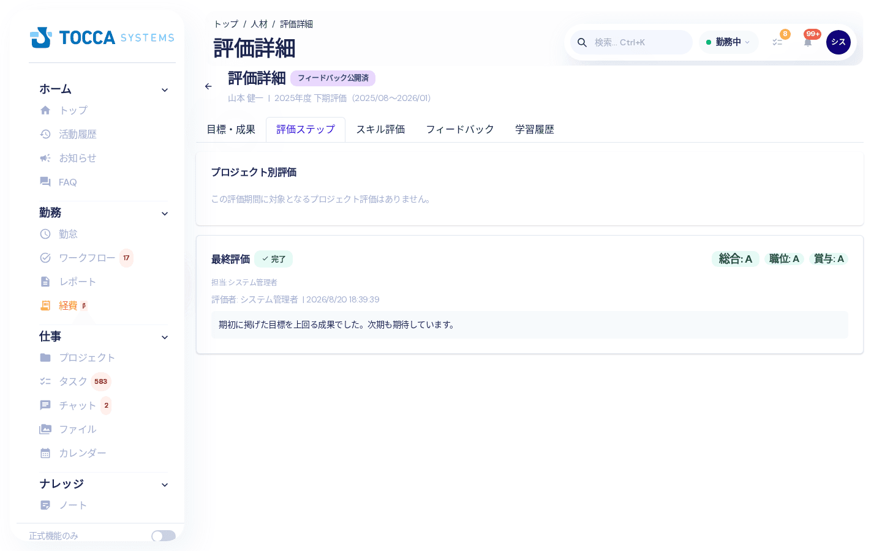Open the シス user avatar menu
882x551 pixels.
[839, 42]
